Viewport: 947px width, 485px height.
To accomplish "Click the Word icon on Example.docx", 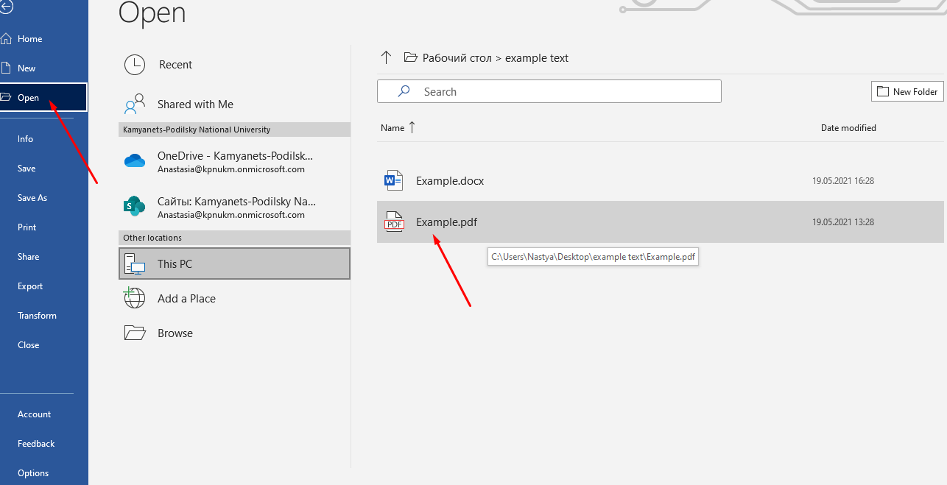I will coord(393,180).
